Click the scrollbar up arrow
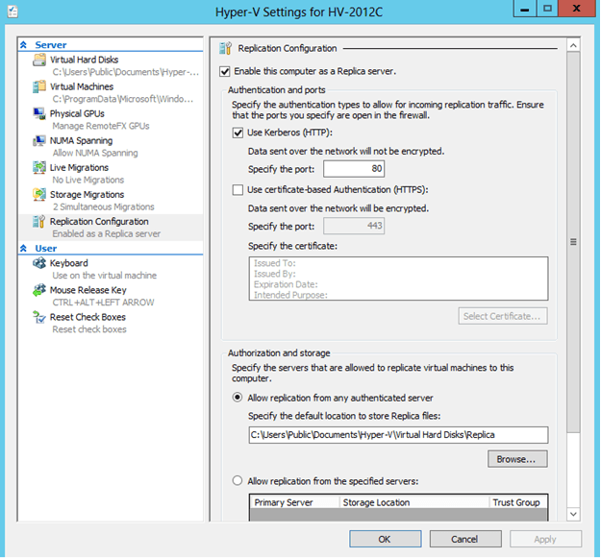 point(573,45)
